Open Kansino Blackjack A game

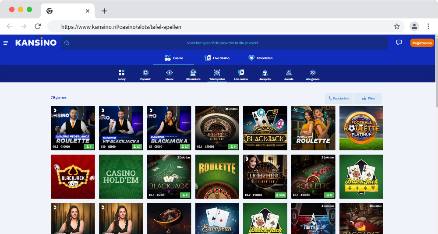click(169, 128)
